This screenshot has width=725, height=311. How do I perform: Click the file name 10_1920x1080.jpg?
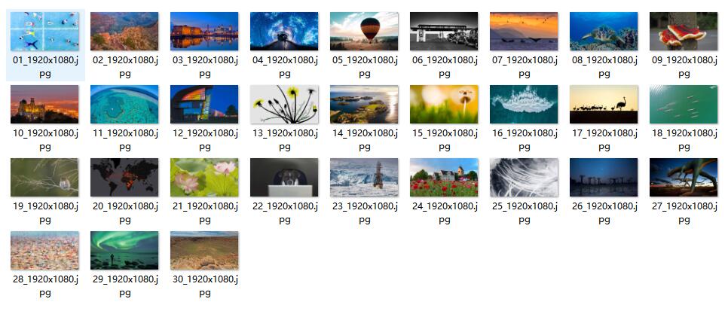click(x=45, y=140)
